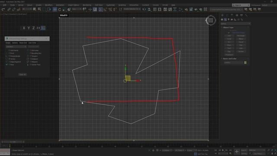Select Lights category icon in Create panel

tap(229, 19)
